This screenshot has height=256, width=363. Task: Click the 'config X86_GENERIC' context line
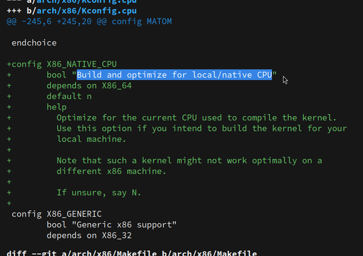[57, 214]
